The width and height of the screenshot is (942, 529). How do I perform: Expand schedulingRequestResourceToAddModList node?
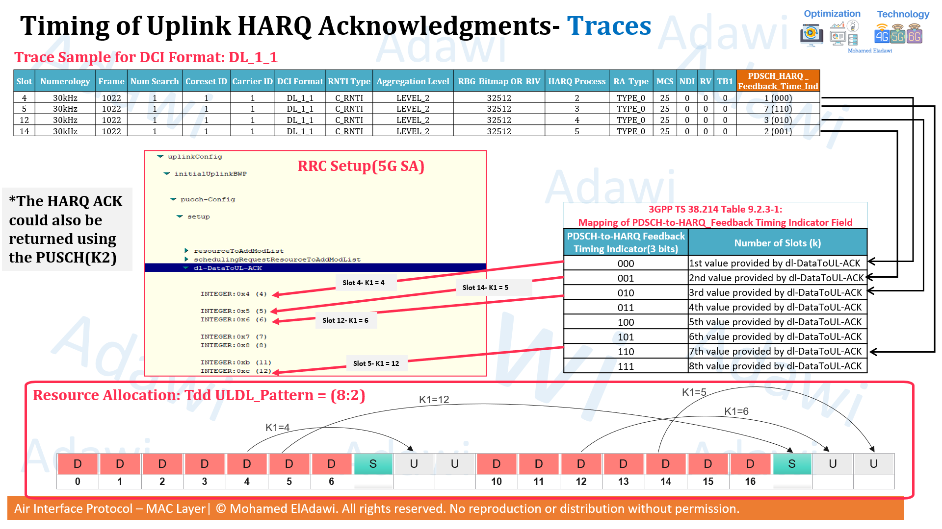click(x=186, y=259)
